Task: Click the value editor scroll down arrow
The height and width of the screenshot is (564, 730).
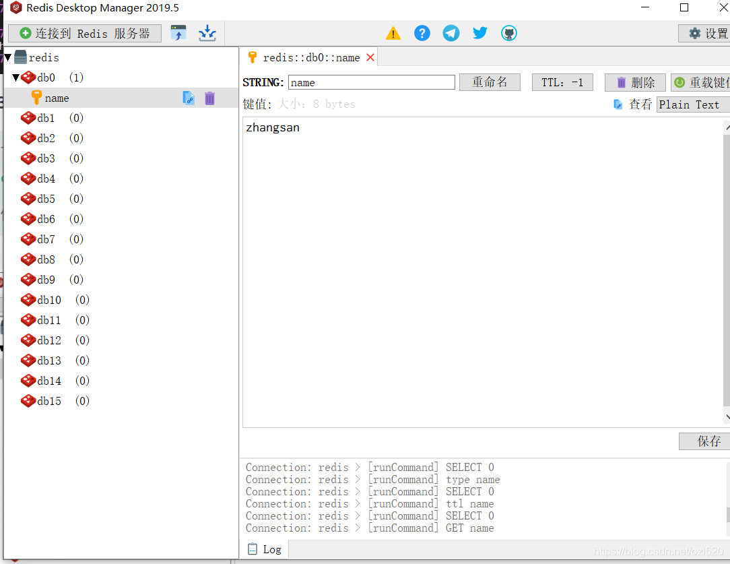Action: (x=727, y=417)
